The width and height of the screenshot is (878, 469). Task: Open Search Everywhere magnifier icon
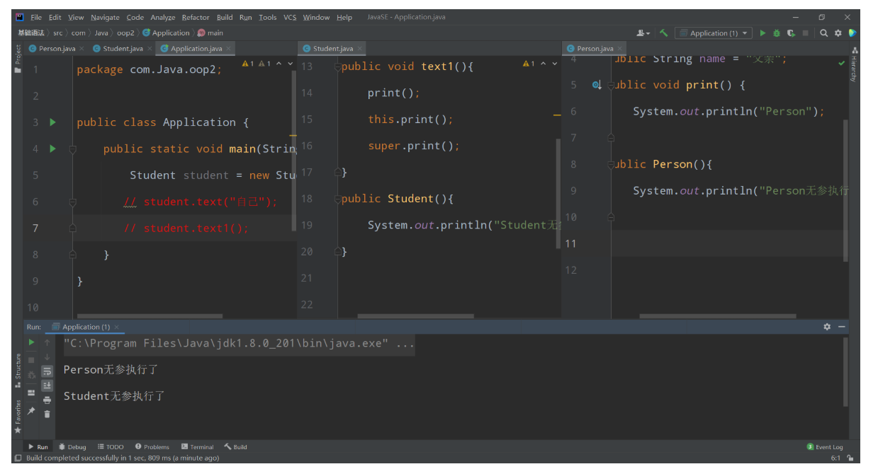click(x=824, y=33)
